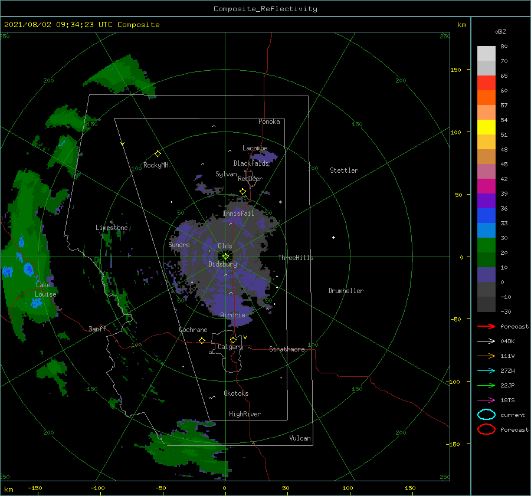Click the white 04DK arrow legend icon

[x=486, y=341]
